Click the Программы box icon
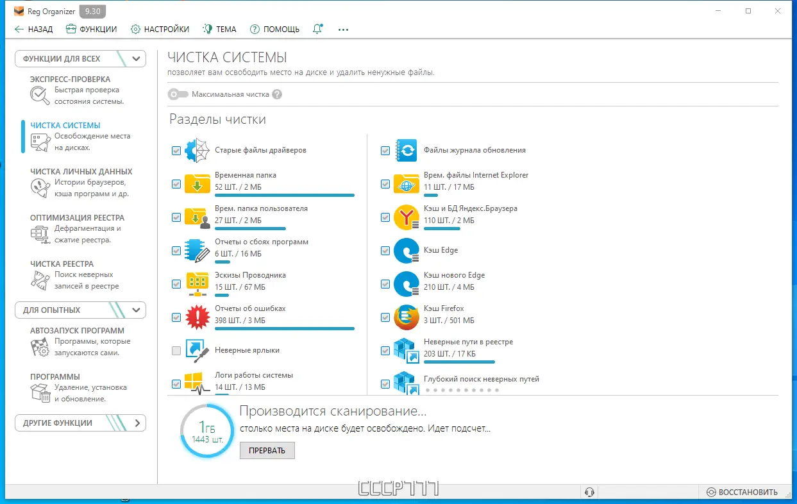Screen dimensions: 797x504 pos(40,394)
